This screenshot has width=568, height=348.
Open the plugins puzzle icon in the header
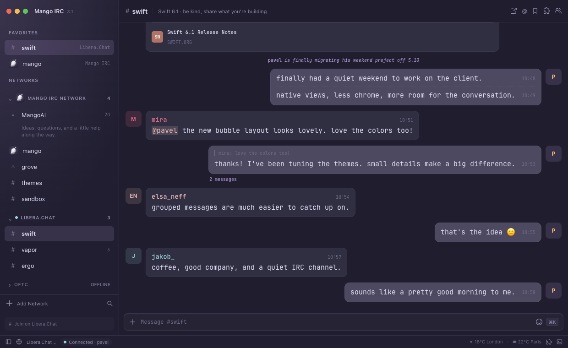click(x=546, y=11)
